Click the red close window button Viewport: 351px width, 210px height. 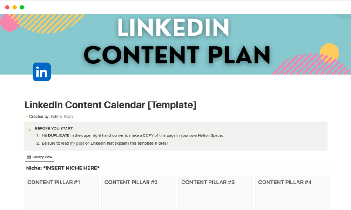pyautogui.click(x=7, y=7)
